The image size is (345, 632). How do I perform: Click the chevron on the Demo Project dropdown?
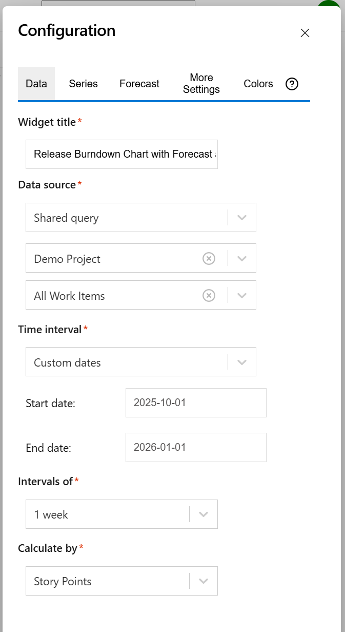tap(242, 258)
